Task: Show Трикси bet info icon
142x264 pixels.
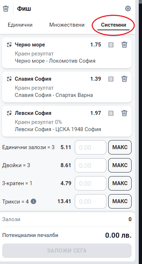Action: pos(33,201)
